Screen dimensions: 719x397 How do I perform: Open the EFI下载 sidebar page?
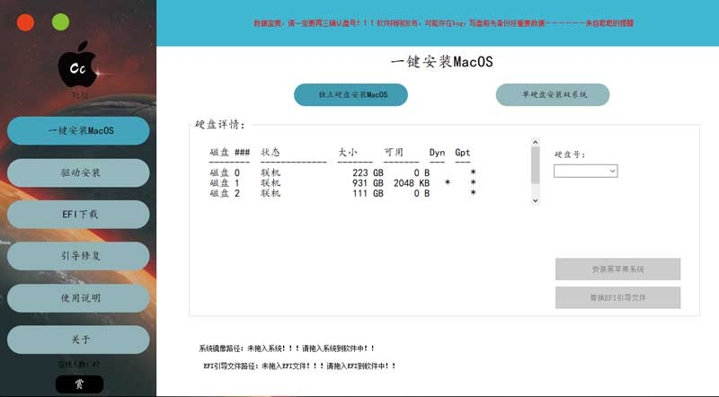pyautogui.click(x=78, y=214)
